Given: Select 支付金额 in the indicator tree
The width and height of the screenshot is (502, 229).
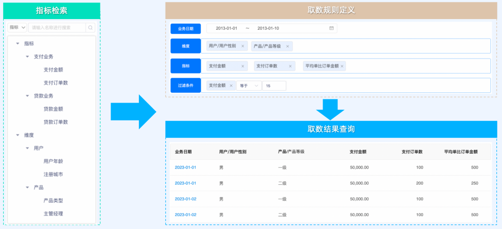Looking at the screenshot, I should 53,70.
